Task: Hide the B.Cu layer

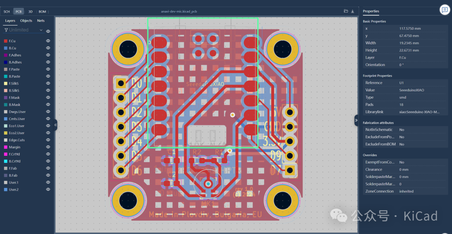Action: pyautogui.click(x=48, y=48)
